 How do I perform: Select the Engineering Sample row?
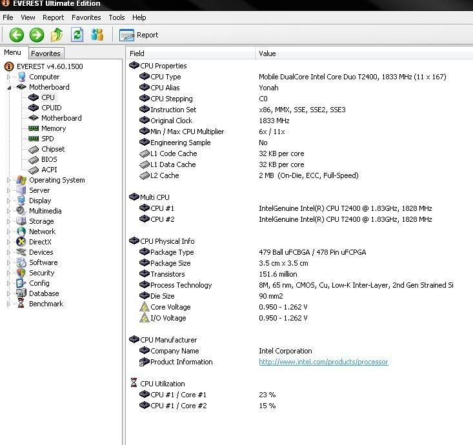click(x=299, y=143)
